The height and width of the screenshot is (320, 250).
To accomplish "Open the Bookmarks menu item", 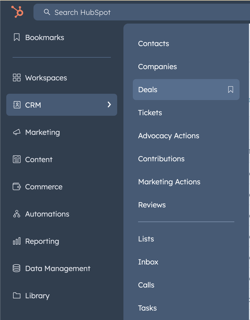I will coord(45,37).
